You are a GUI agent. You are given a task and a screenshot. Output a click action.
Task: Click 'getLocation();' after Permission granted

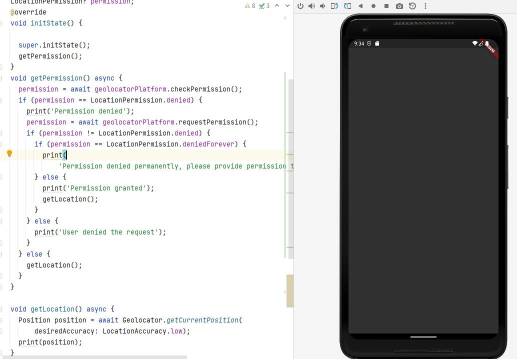70,199
